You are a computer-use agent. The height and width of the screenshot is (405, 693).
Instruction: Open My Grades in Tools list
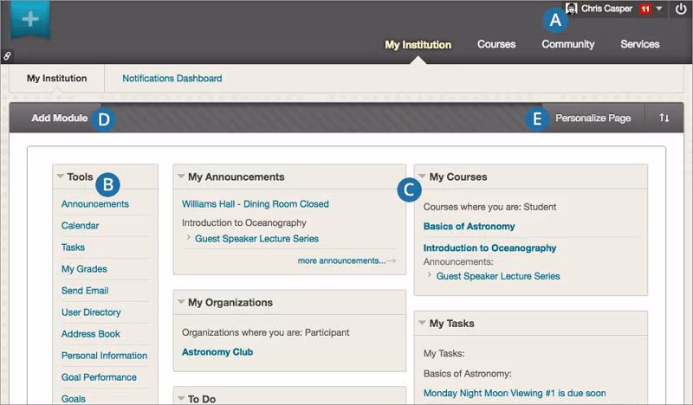pyautogui.click(x=84, y=269)
